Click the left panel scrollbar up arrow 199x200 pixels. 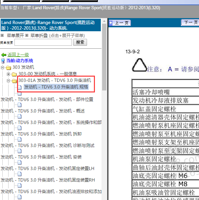pos(104,21)
